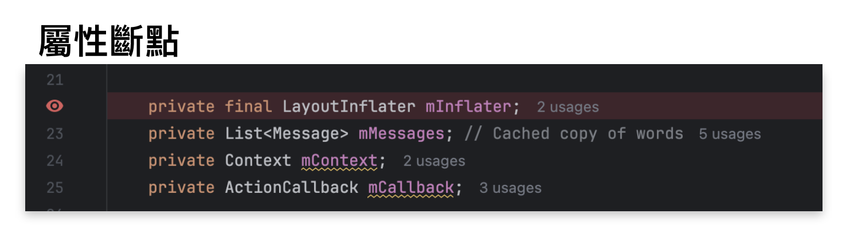Click the LayoutInflater type name
The image size is (846, 245).
pos(348,106)
